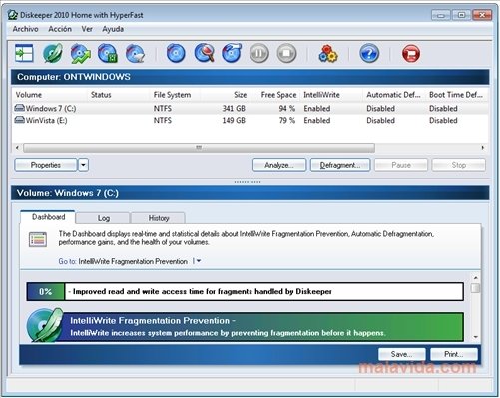
Task: Click the Enabled IntelliWrite cell for WinVista
Action: click(x=317, y=120)
